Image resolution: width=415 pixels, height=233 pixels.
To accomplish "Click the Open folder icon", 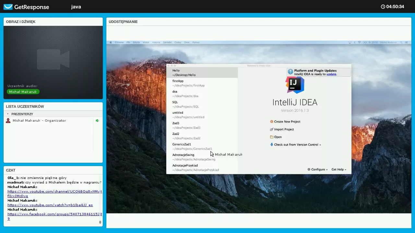I will [x=272, y=137].
